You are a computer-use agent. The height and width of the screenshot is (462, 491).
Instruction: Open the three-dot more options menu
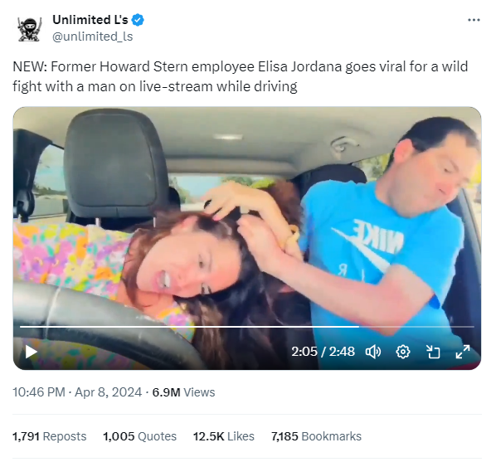point(474,20)
